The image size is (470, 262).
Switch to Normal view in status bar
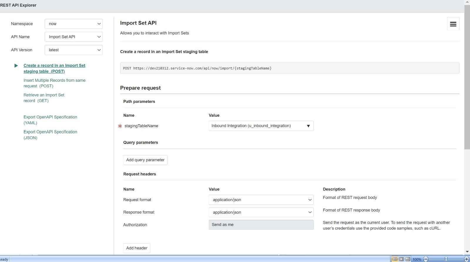[395, 259]
